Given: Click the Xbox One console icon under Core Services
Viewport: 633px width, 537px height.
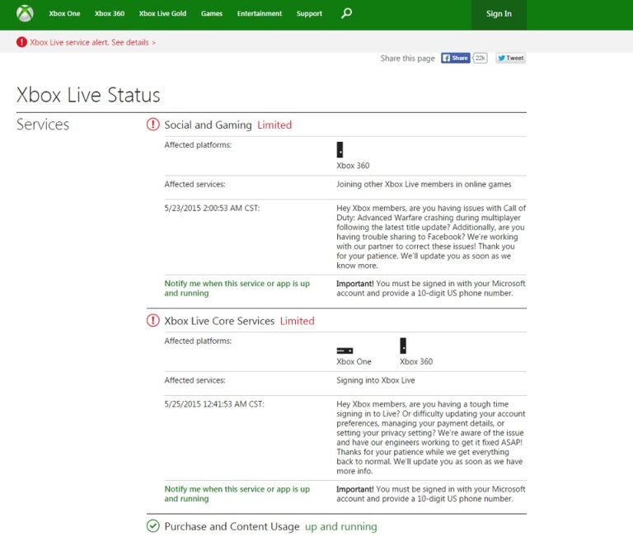Looking at the screenshot, I should tap(345, 351).
